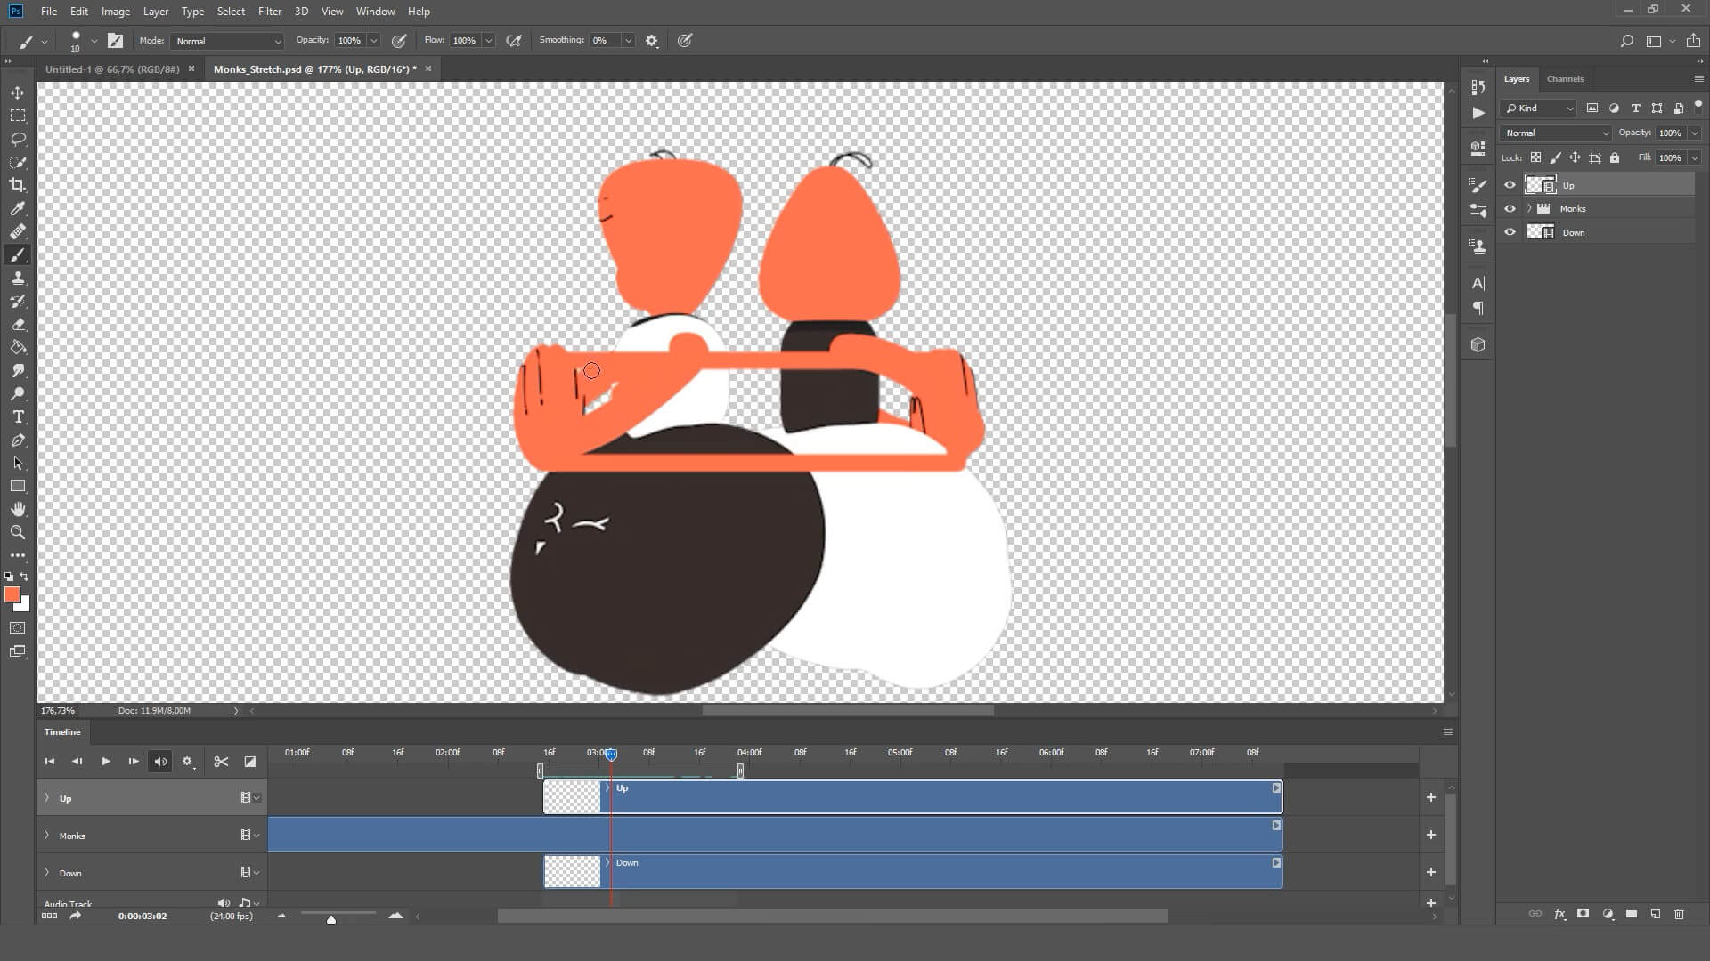Select the Eraser tool
The width and height of the screenshot is (1710, 961).
(18, 325)
